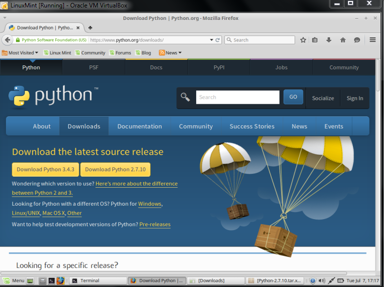Open the Python 2 and 3 difference link

point(136,184)
